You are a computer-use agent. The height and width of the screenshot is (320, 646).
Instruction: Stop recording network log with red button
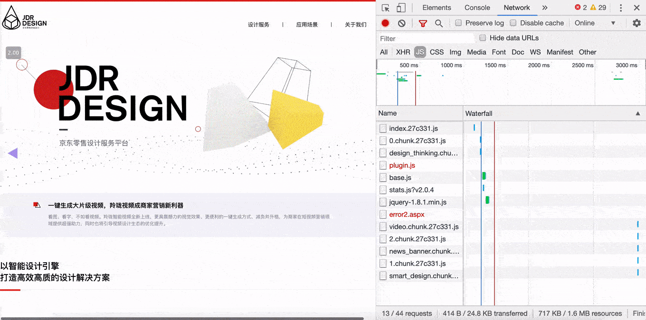(x=385, y=23)
